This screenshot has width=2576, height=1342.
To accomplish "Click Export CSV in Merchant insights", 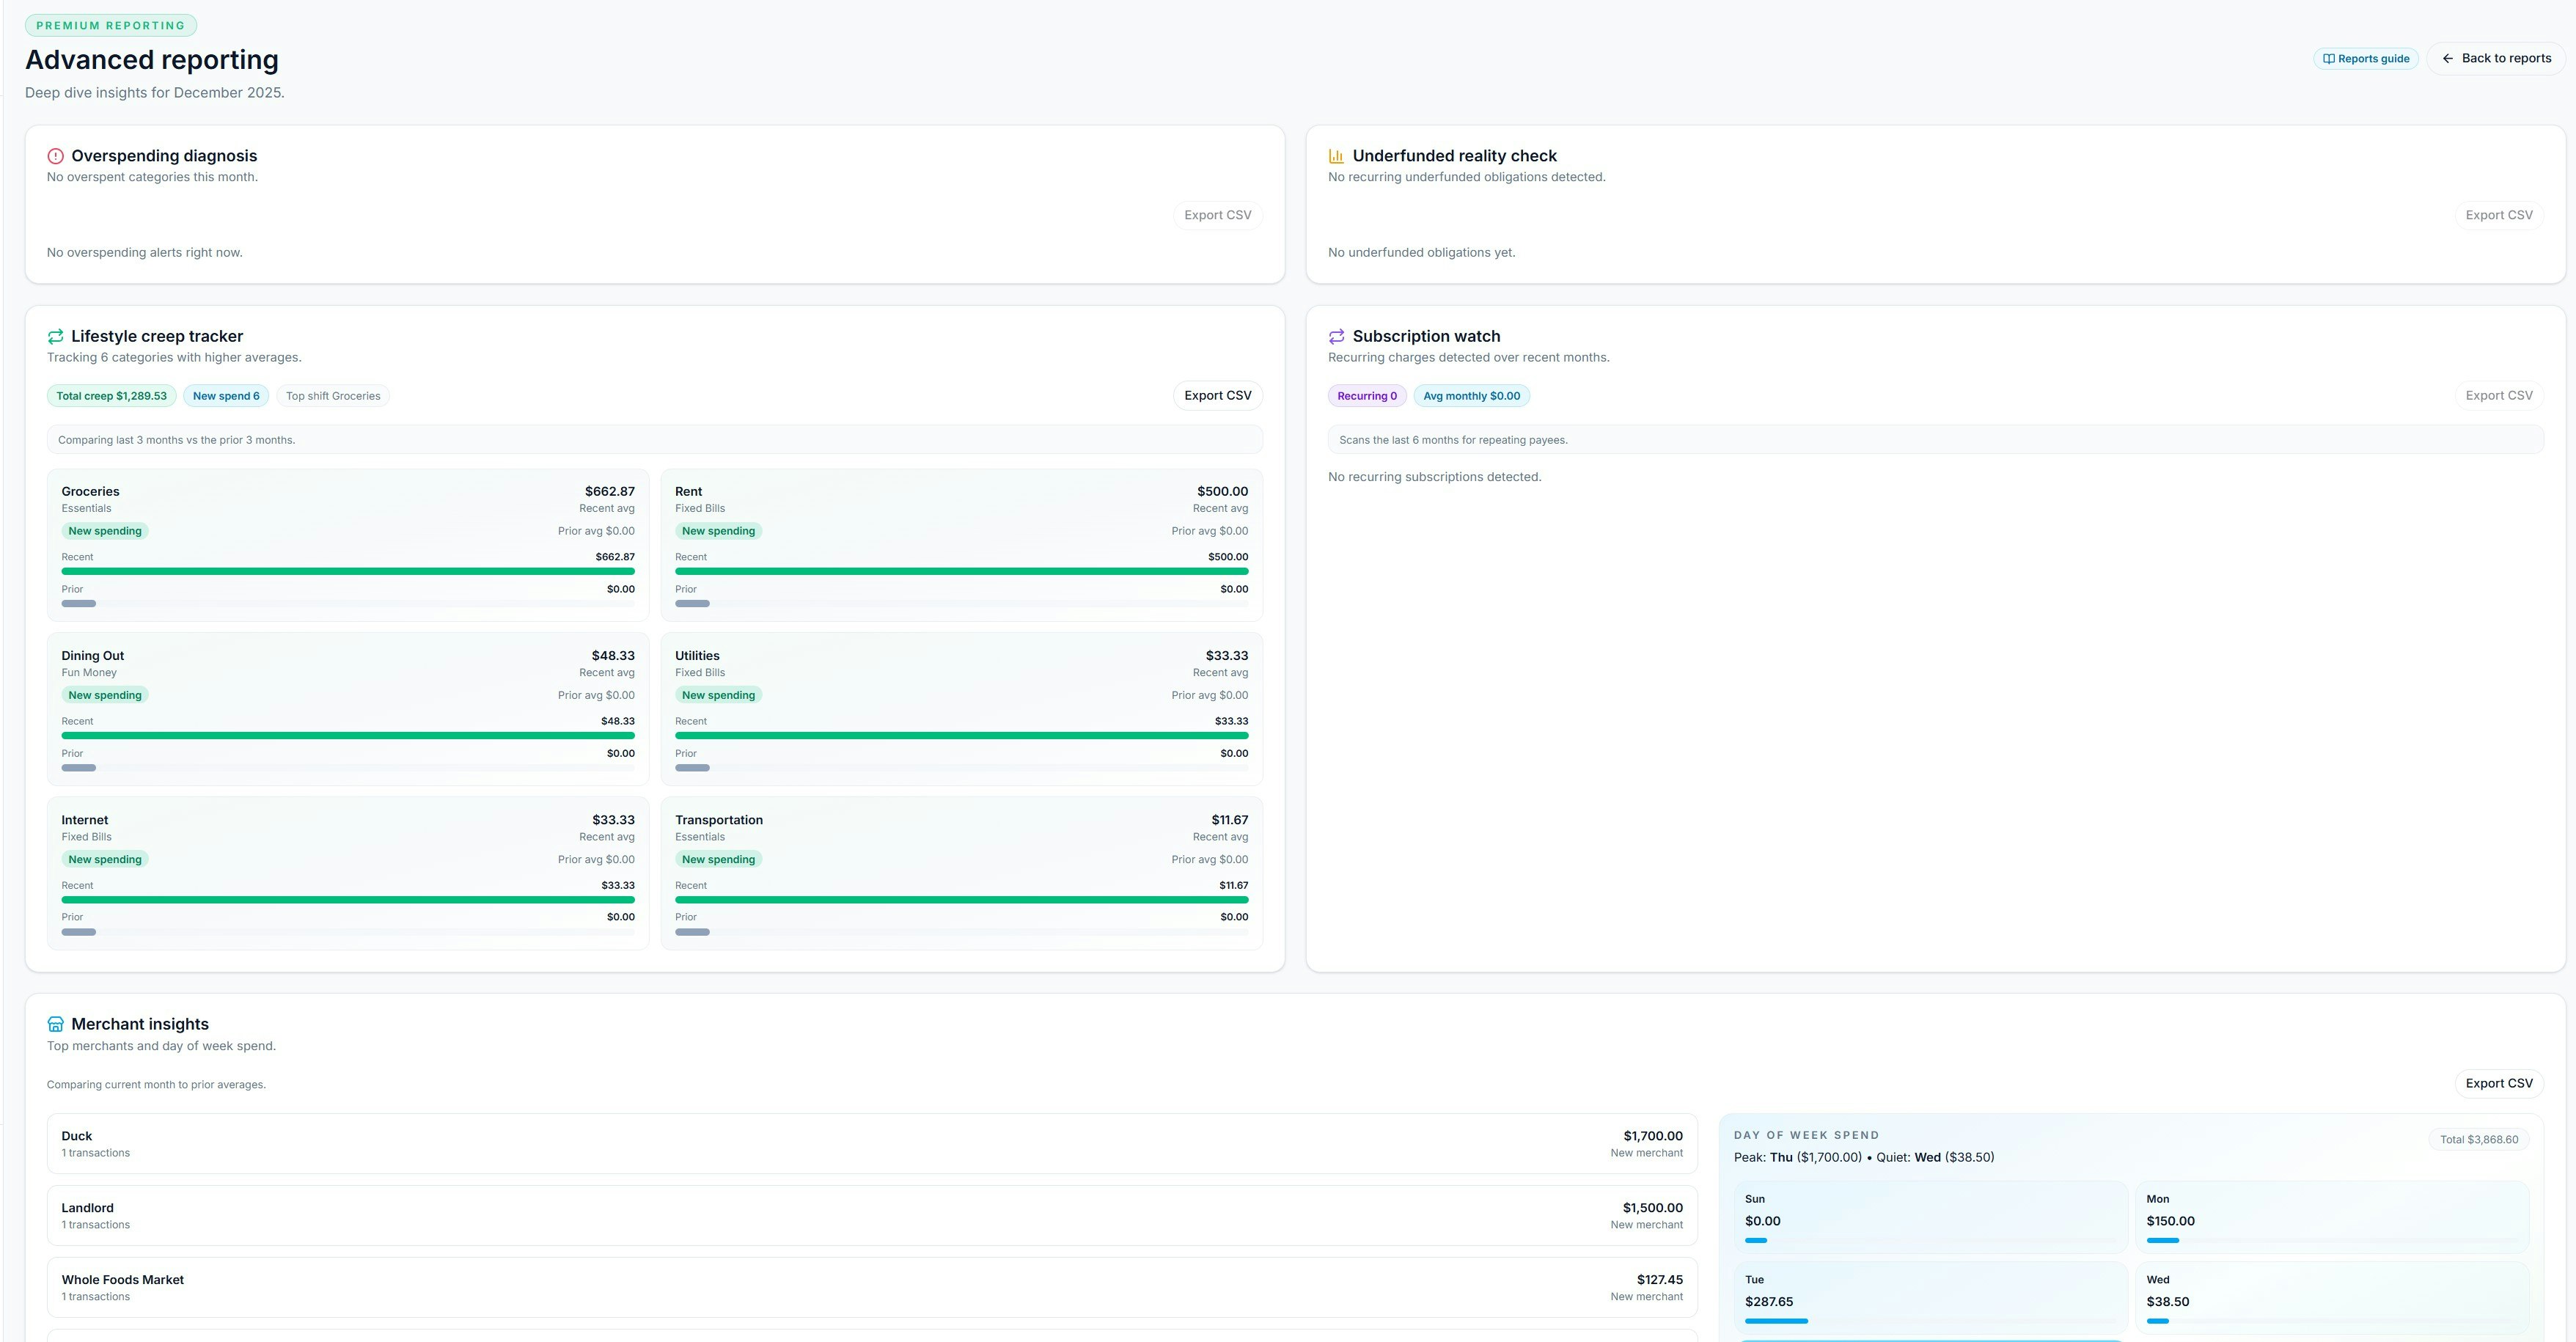I will [x=2499, y=1083].
